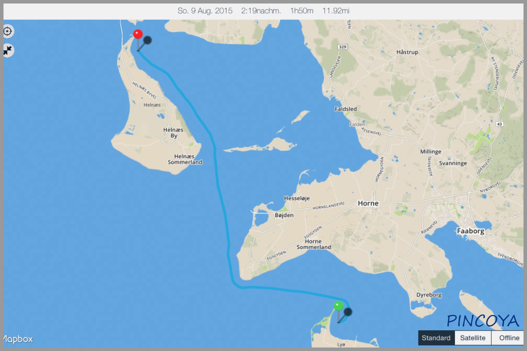Switch to the Standard map style
This screenshot has width=527, height=351.
pyautogui.click(x=436, y=338)
